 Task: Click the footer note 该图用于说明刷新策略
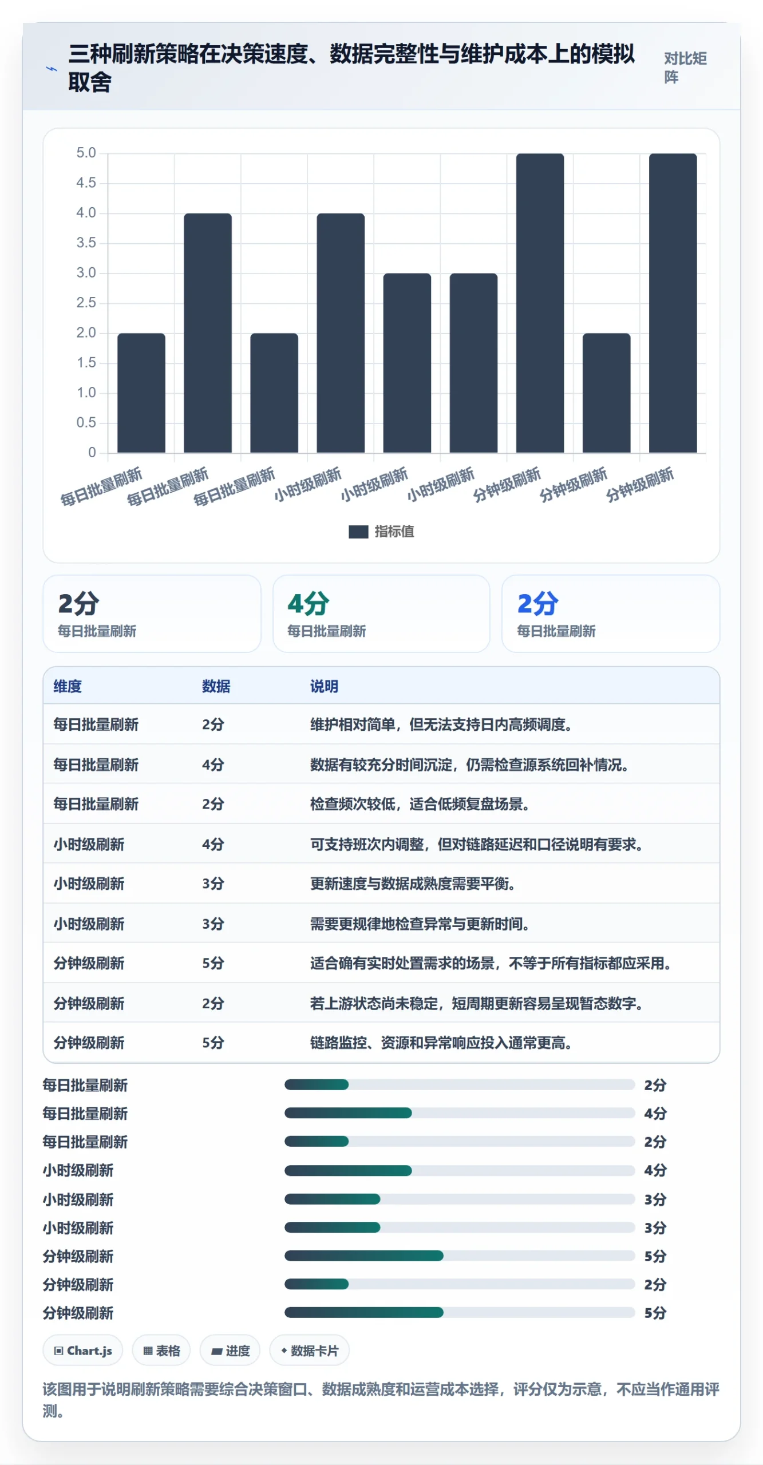click(x=381, y=1400)
